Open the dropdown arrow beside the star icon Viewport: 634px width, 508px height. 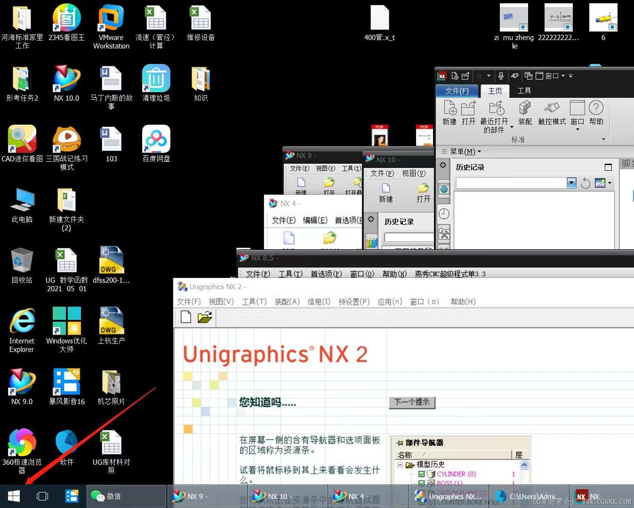[489, 76]
